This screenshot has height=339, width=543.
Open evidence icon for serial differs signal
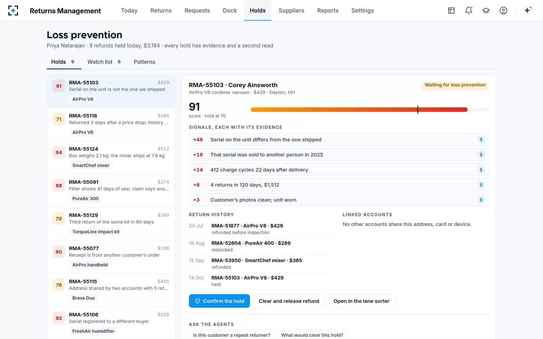[481, 140]
